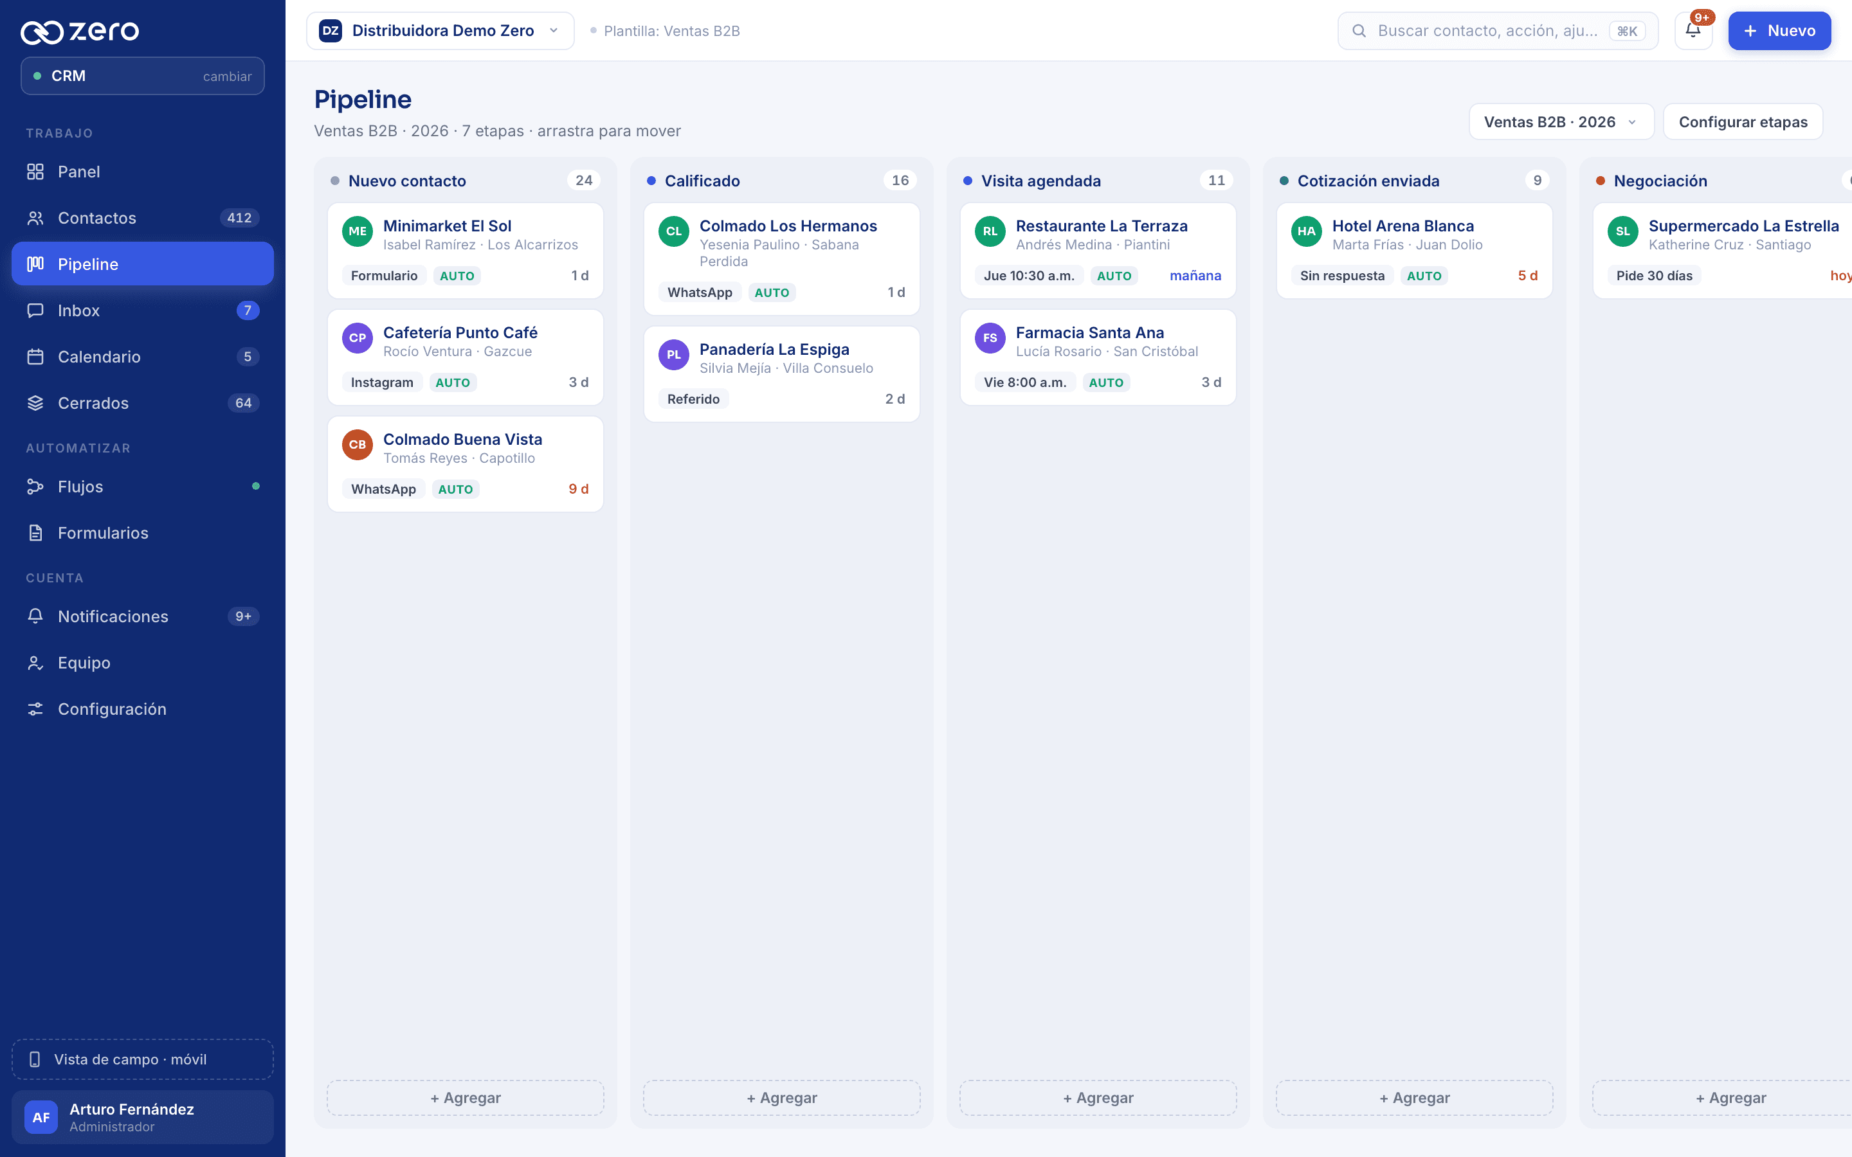Click the Calendario calendar icon
The image size is (1852, 1157).
[35, 357]
